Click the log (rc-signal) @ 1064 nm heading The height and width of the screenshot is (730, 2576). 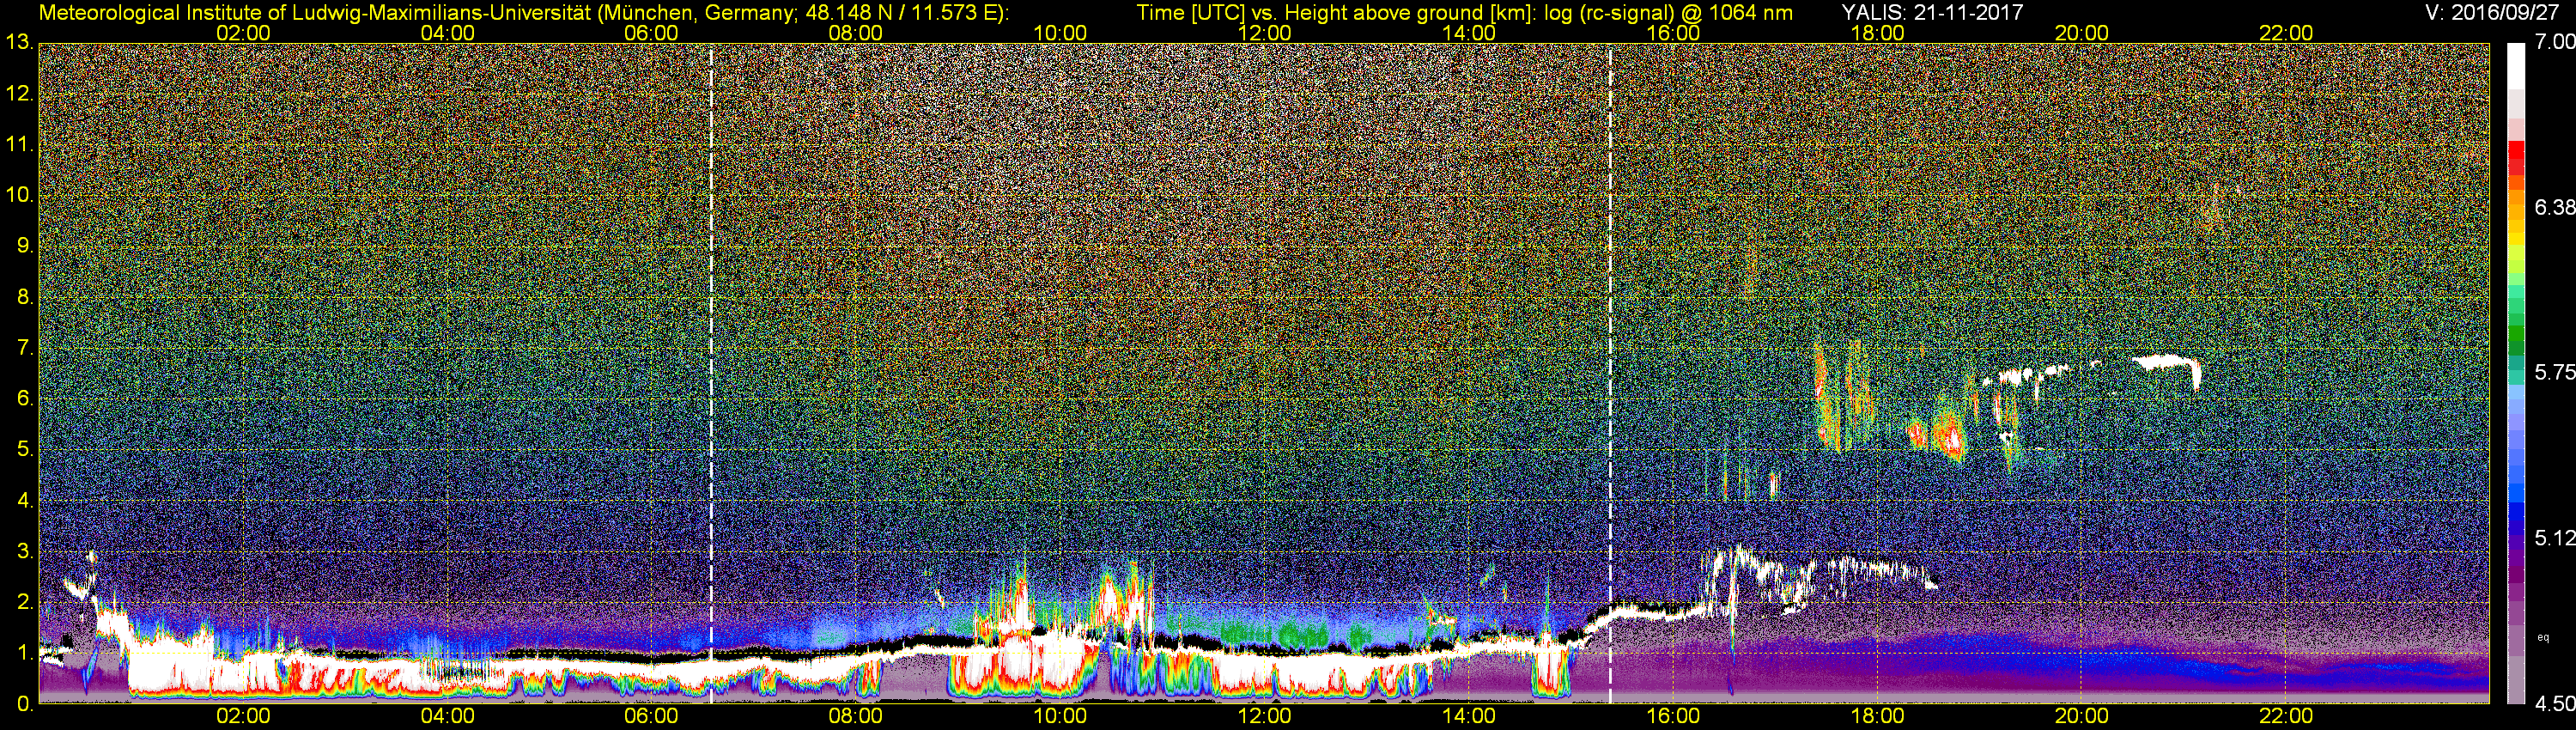tap(1668, 13)
